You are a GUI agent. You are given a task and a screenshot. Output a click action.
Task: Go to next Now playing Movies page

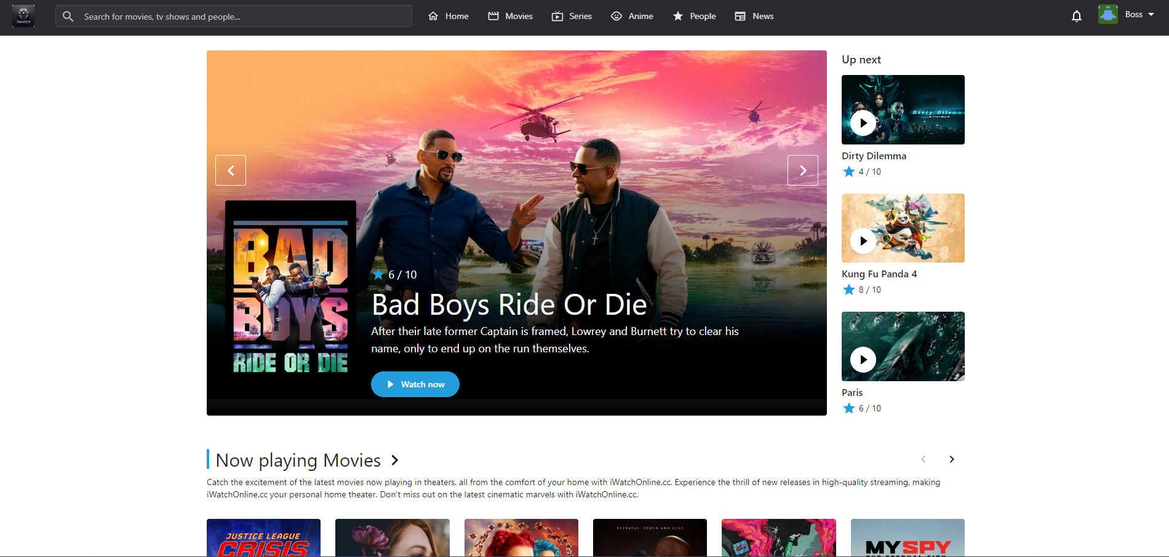(952, 459)
